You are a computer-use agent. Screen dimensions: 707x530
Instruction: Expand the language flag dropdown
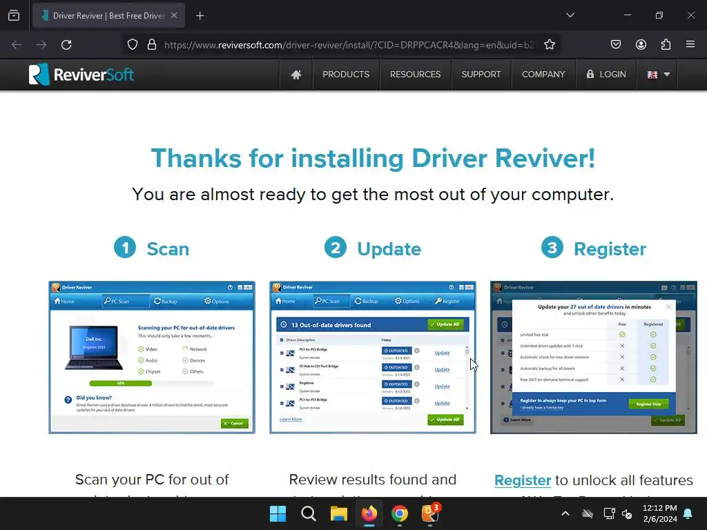[x=658, y=75]
